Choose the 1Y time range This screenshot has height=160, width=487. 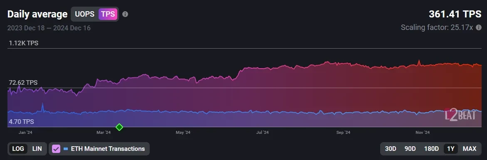[x=451, y=149]
